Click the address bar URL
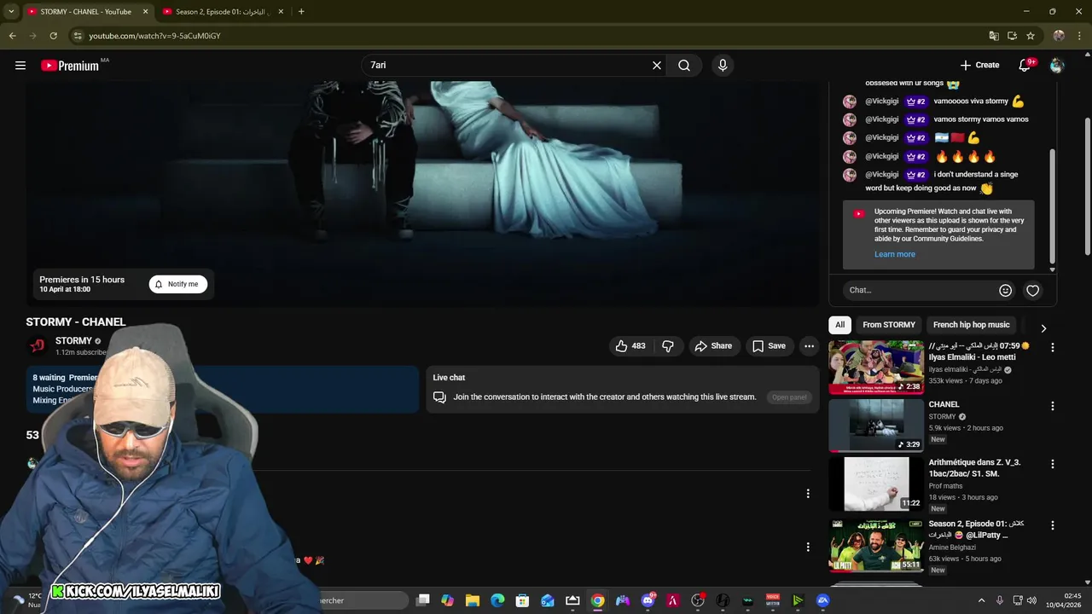This screenshot has width=1092, height=614. coord(155,36)
